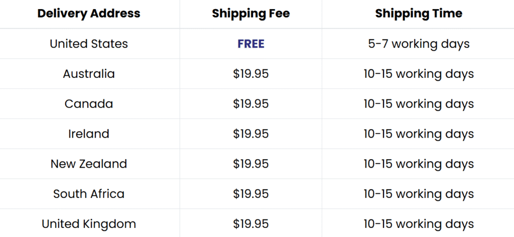This screenshot has width=514, height=237.
Task: Click the Ireland delivery address cell
Action: tap(89, 134)
